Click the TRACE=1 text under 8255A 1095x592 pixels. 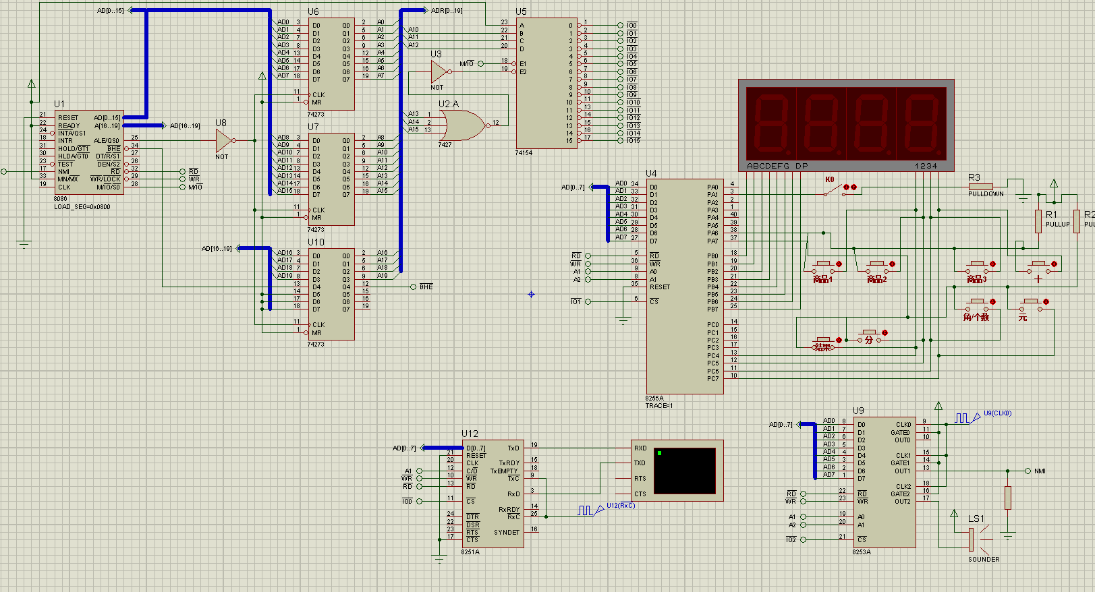(x=659, y=406)
